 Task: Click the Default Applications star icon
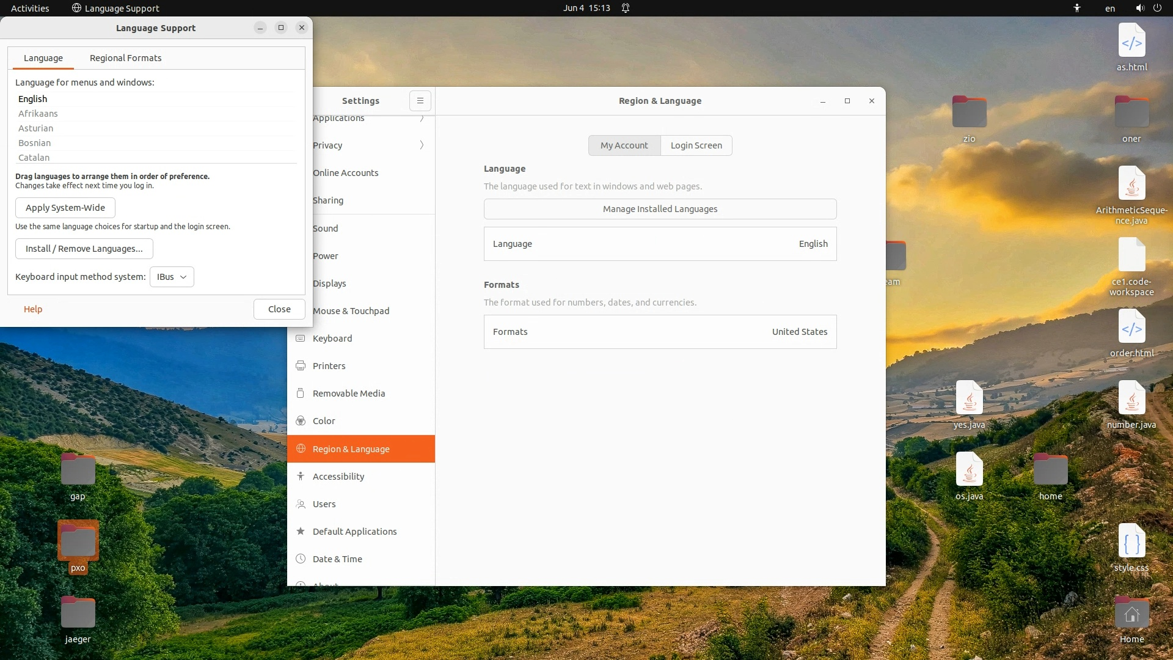[300, 531]
